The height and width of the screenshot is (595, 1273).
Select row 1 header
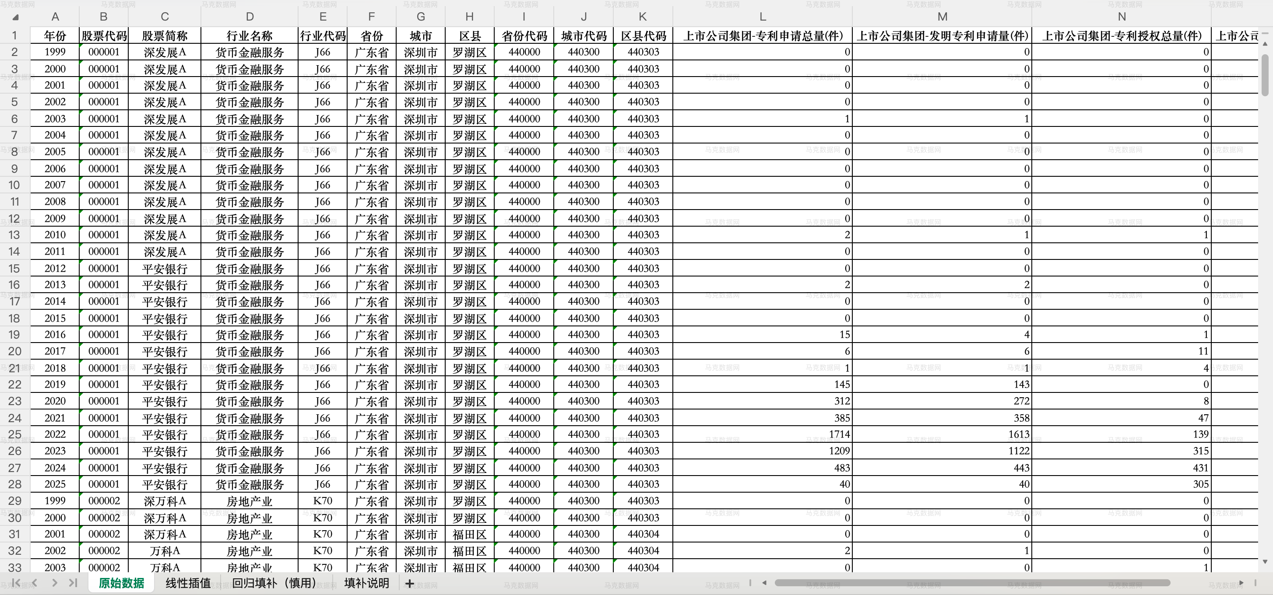(15, 35)
